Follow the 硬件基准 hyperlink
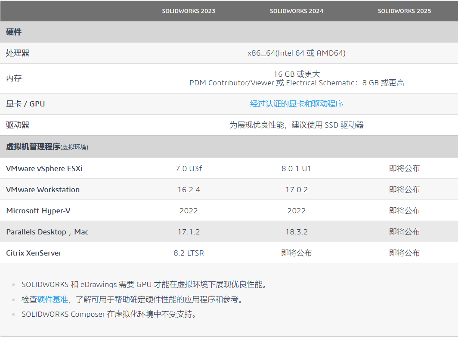458x337 pixels. 53,299
